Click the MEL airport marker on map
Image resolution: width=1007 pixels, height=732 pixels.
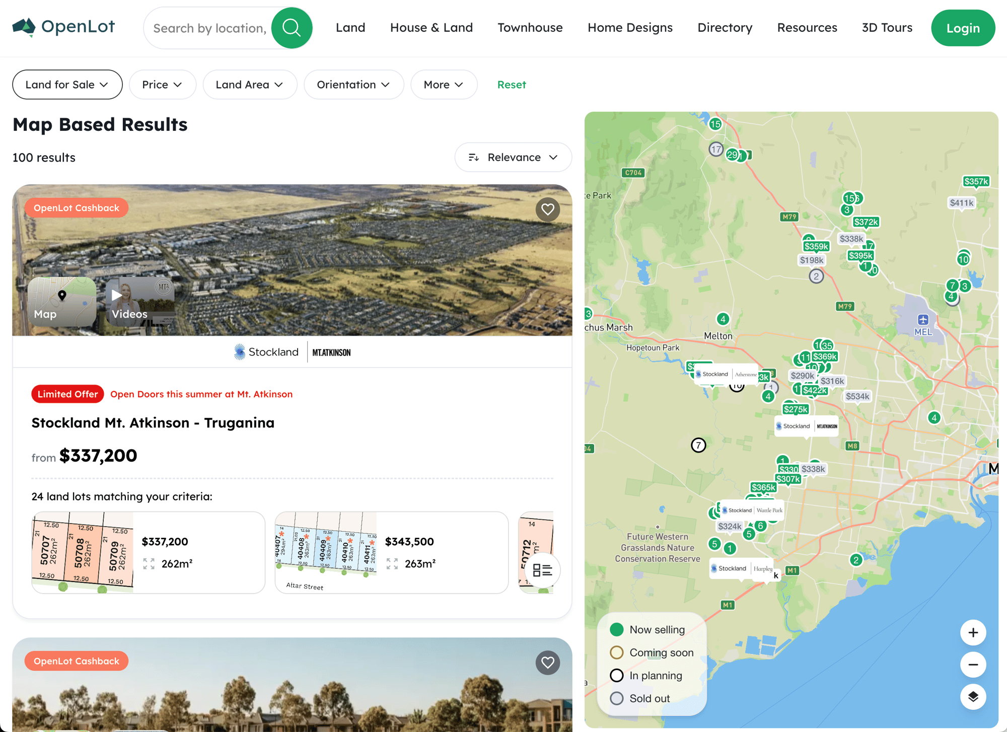click(923, 324)
